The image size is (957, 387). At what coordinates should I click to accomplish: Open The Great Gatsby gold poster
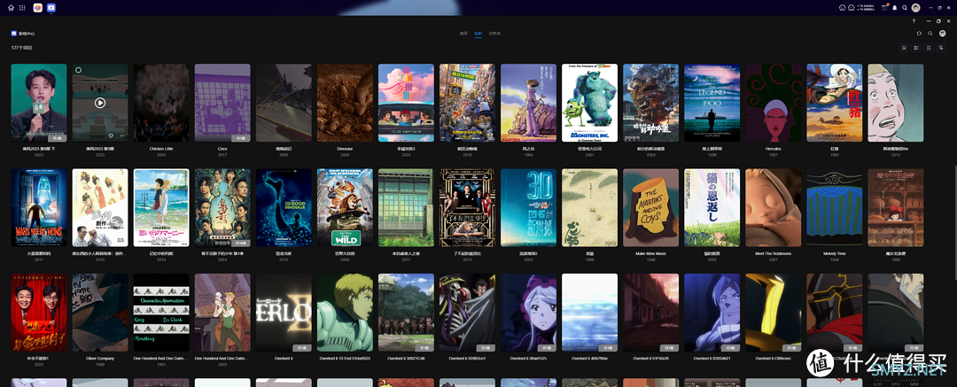click(467, 207)
